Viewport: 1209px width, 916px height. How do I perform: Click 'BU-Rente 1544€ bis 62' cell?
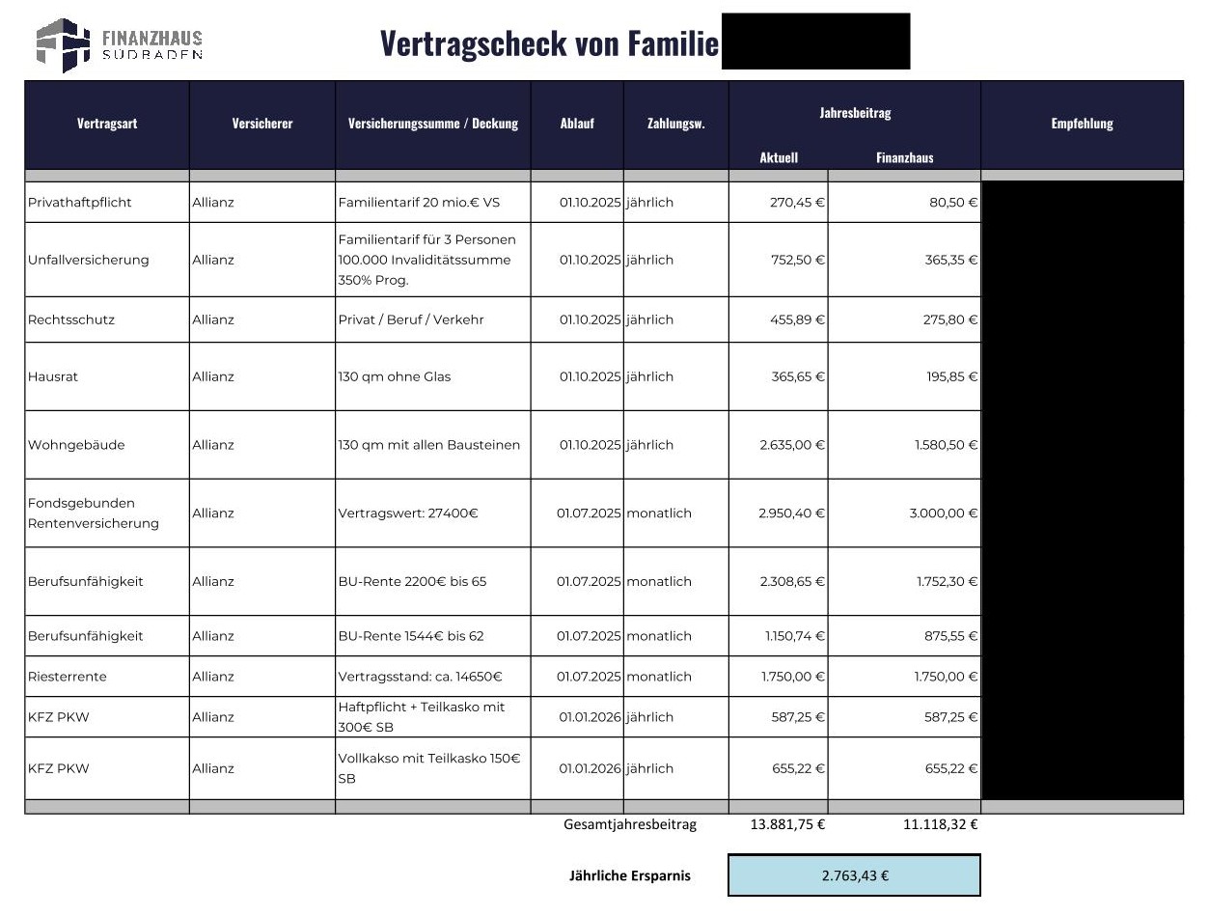coord(433,636)
